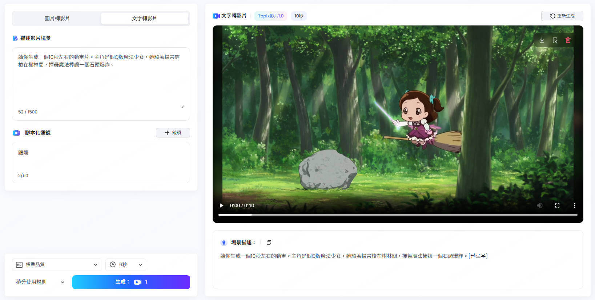This screenshot has height=300, width=595.
Task: Click the clock icon in the duration selector
Action: [x=113, y=265]
